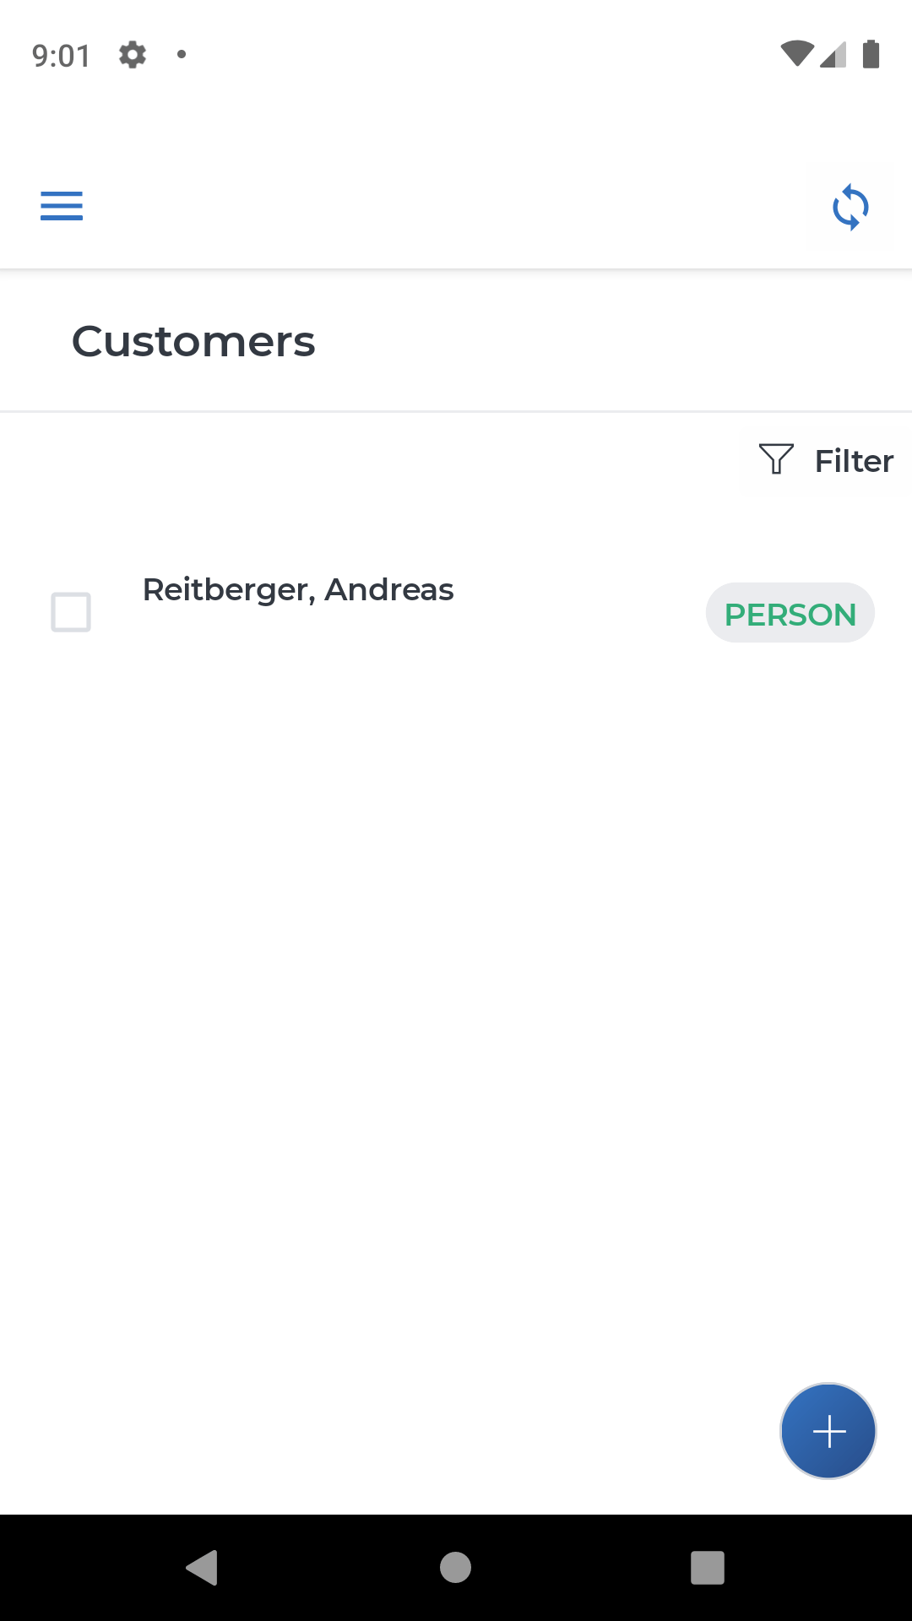Tap the Customers page heading
The height and width of the screenshot is (1621, 912).
click(x=193, y=341)
